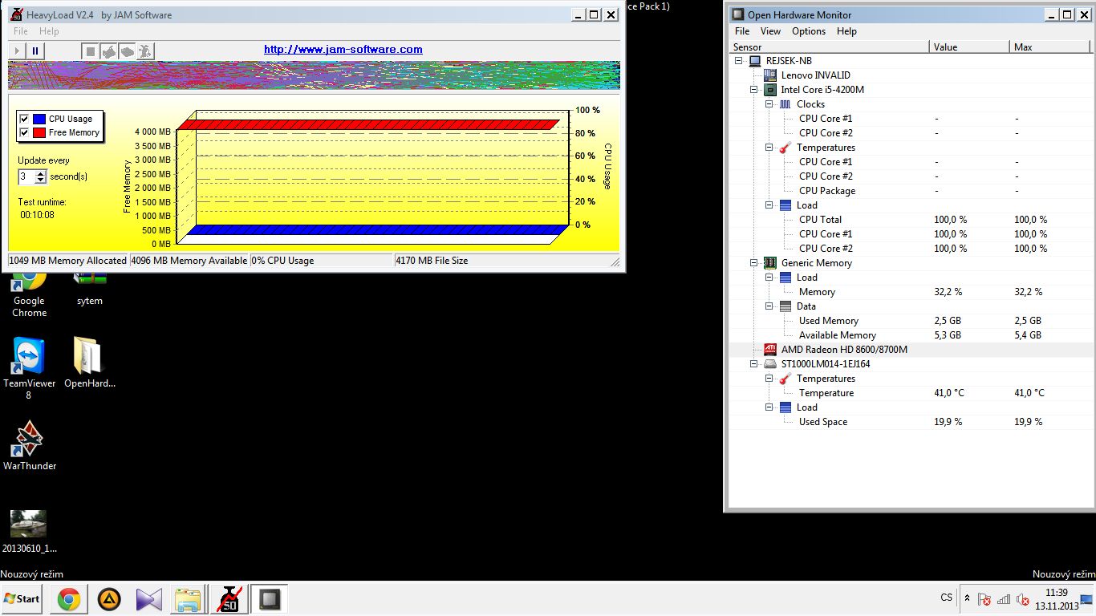Open the View menu in Open Hardware Monitor

click(770, 31)
